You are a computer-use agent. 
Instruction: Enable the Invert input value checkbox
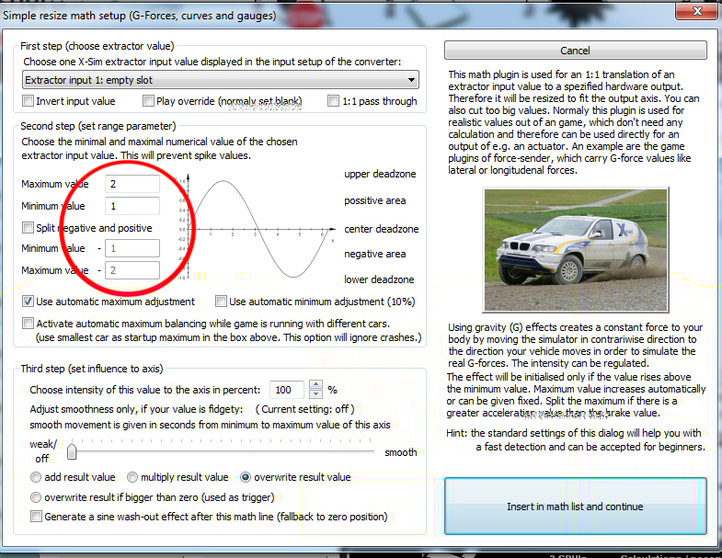click(x=29, y=101)
